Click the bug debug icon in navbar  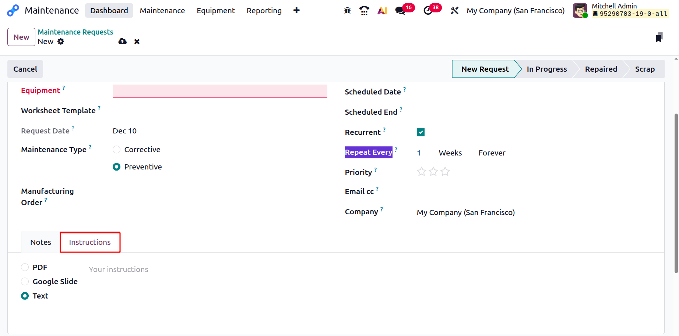[347, 11]
